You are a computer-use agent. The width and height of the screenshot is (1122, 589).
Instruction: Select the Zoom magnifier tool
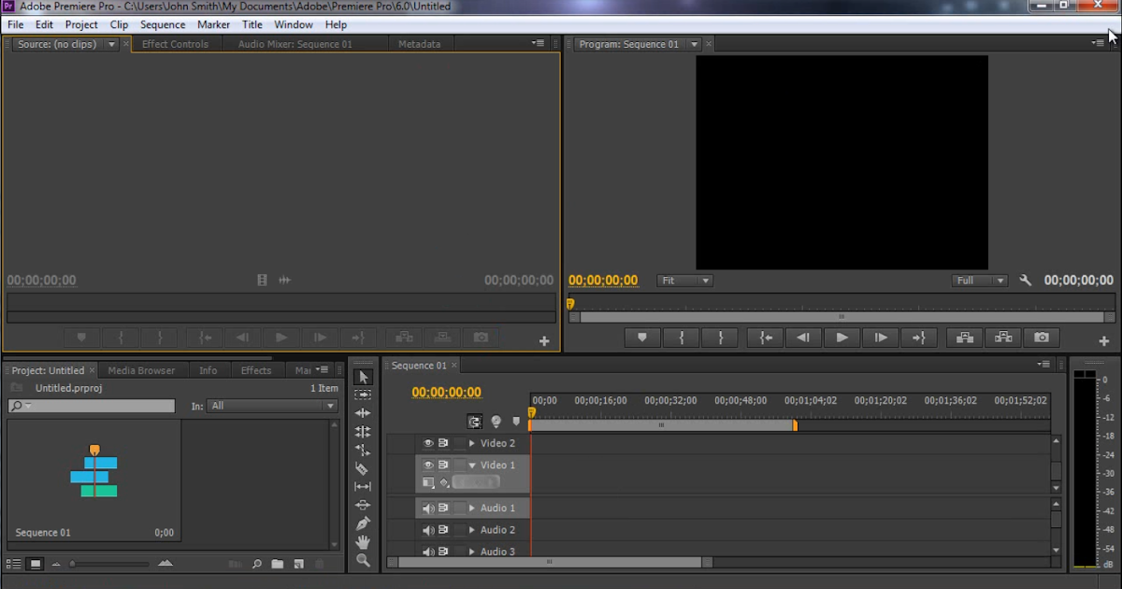364,560
